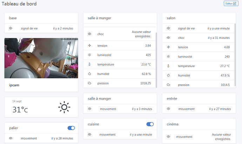Toggle the cuisine switch
Viewport: 242px width, 144px height.
(x=150, y=124)
